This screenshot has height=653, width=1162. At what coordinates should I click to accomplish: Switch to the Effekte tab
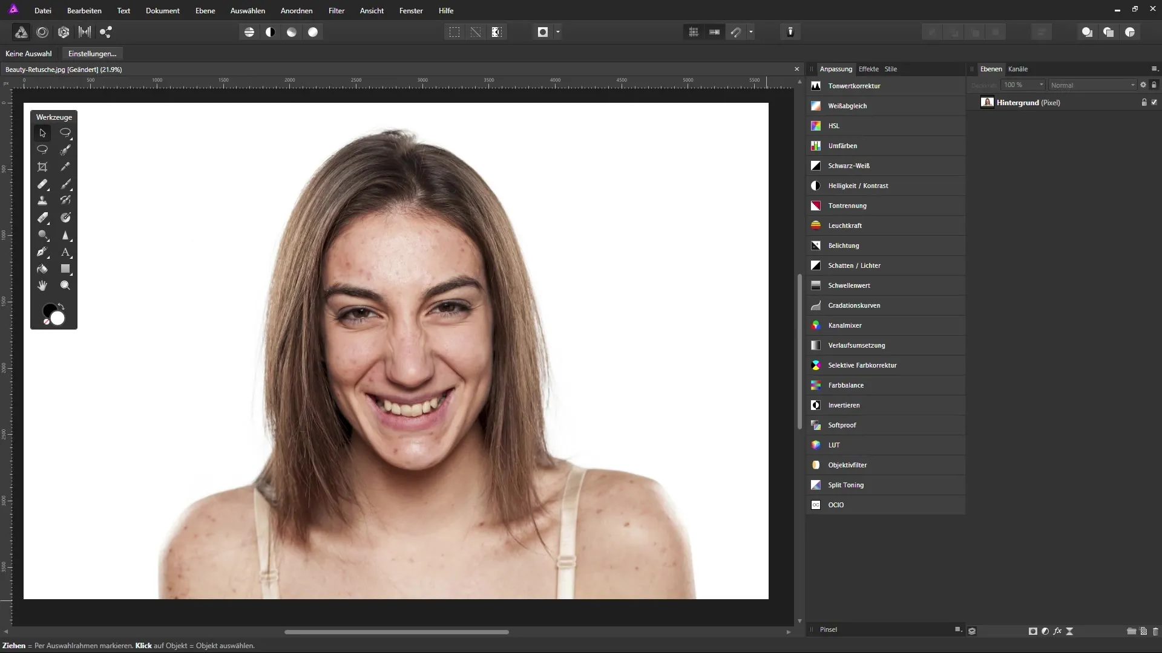click(868, 69)
